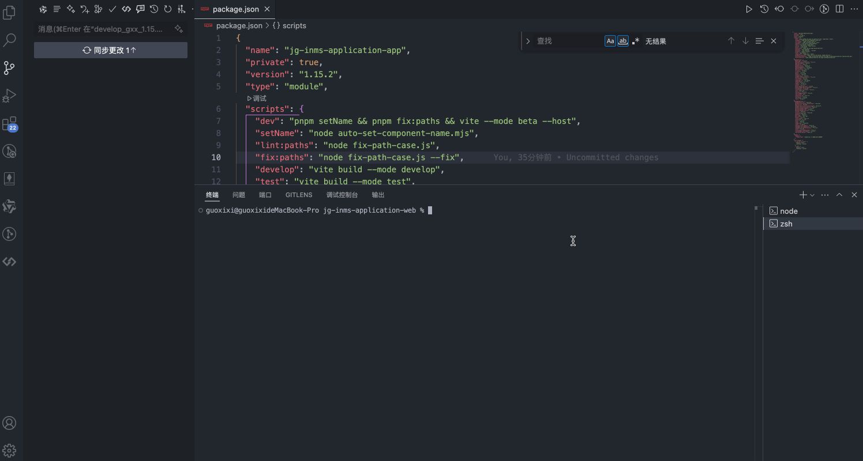Switch to the 终端 panel tab
The image size is (863, 461).
[212, 195]
